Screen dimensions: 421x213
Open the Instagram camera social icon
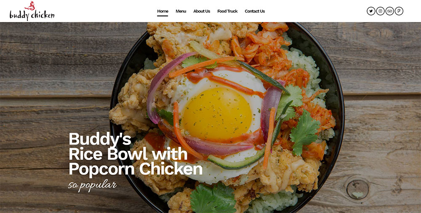click(x=380, y=11)
